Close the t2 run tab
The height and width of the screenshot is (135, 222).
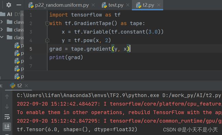click(x=26, y=85)
